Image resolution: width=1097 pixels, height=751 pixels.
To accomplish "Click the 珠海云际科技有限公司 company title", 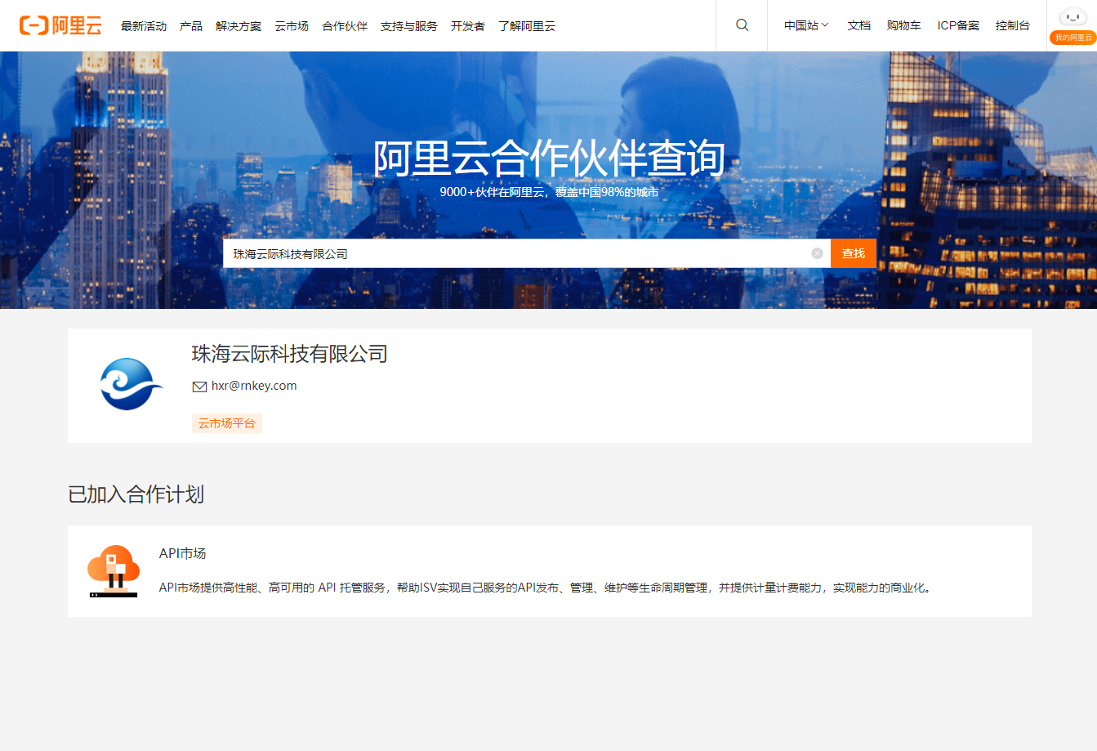I will coord(289,354).
